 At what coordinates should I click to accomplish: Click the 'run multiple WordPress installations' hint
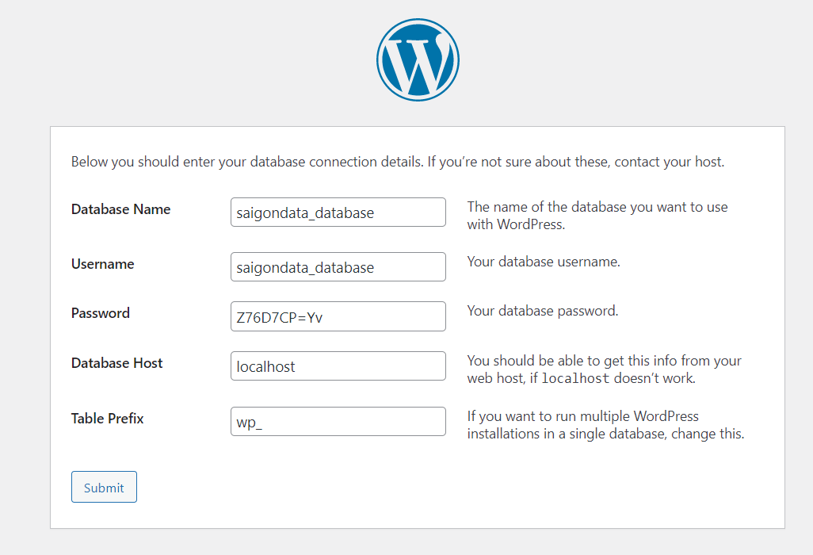[605, 425]
